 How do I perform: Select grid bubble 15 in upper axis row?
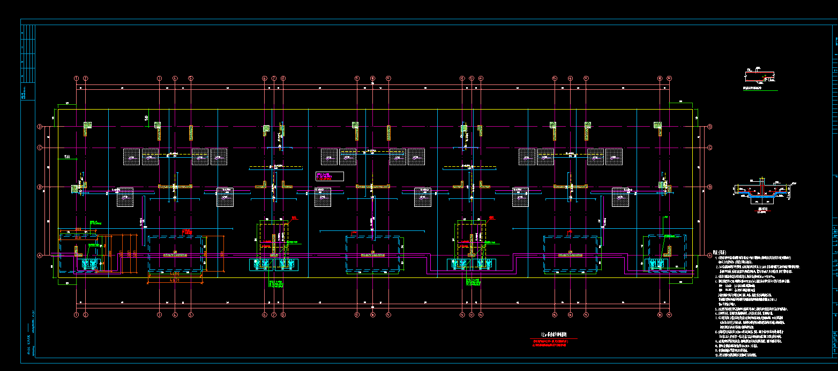point(555,78)
